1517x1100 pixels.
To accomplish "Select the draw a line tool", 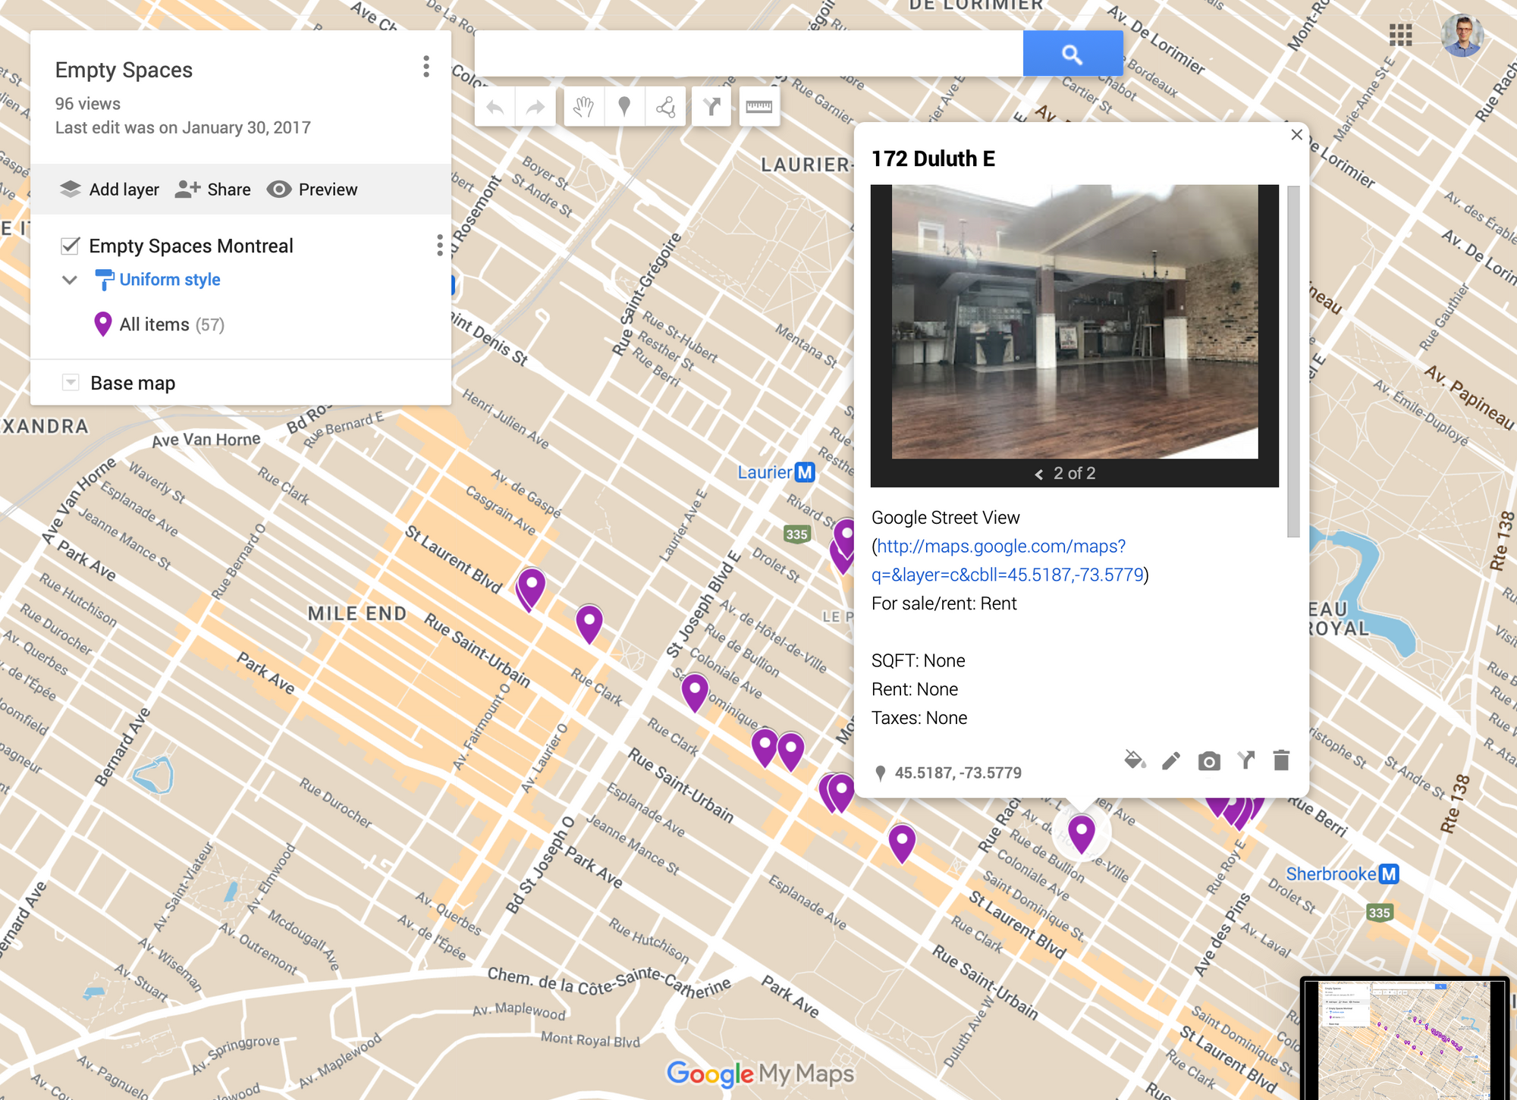I will coord(665,107).
